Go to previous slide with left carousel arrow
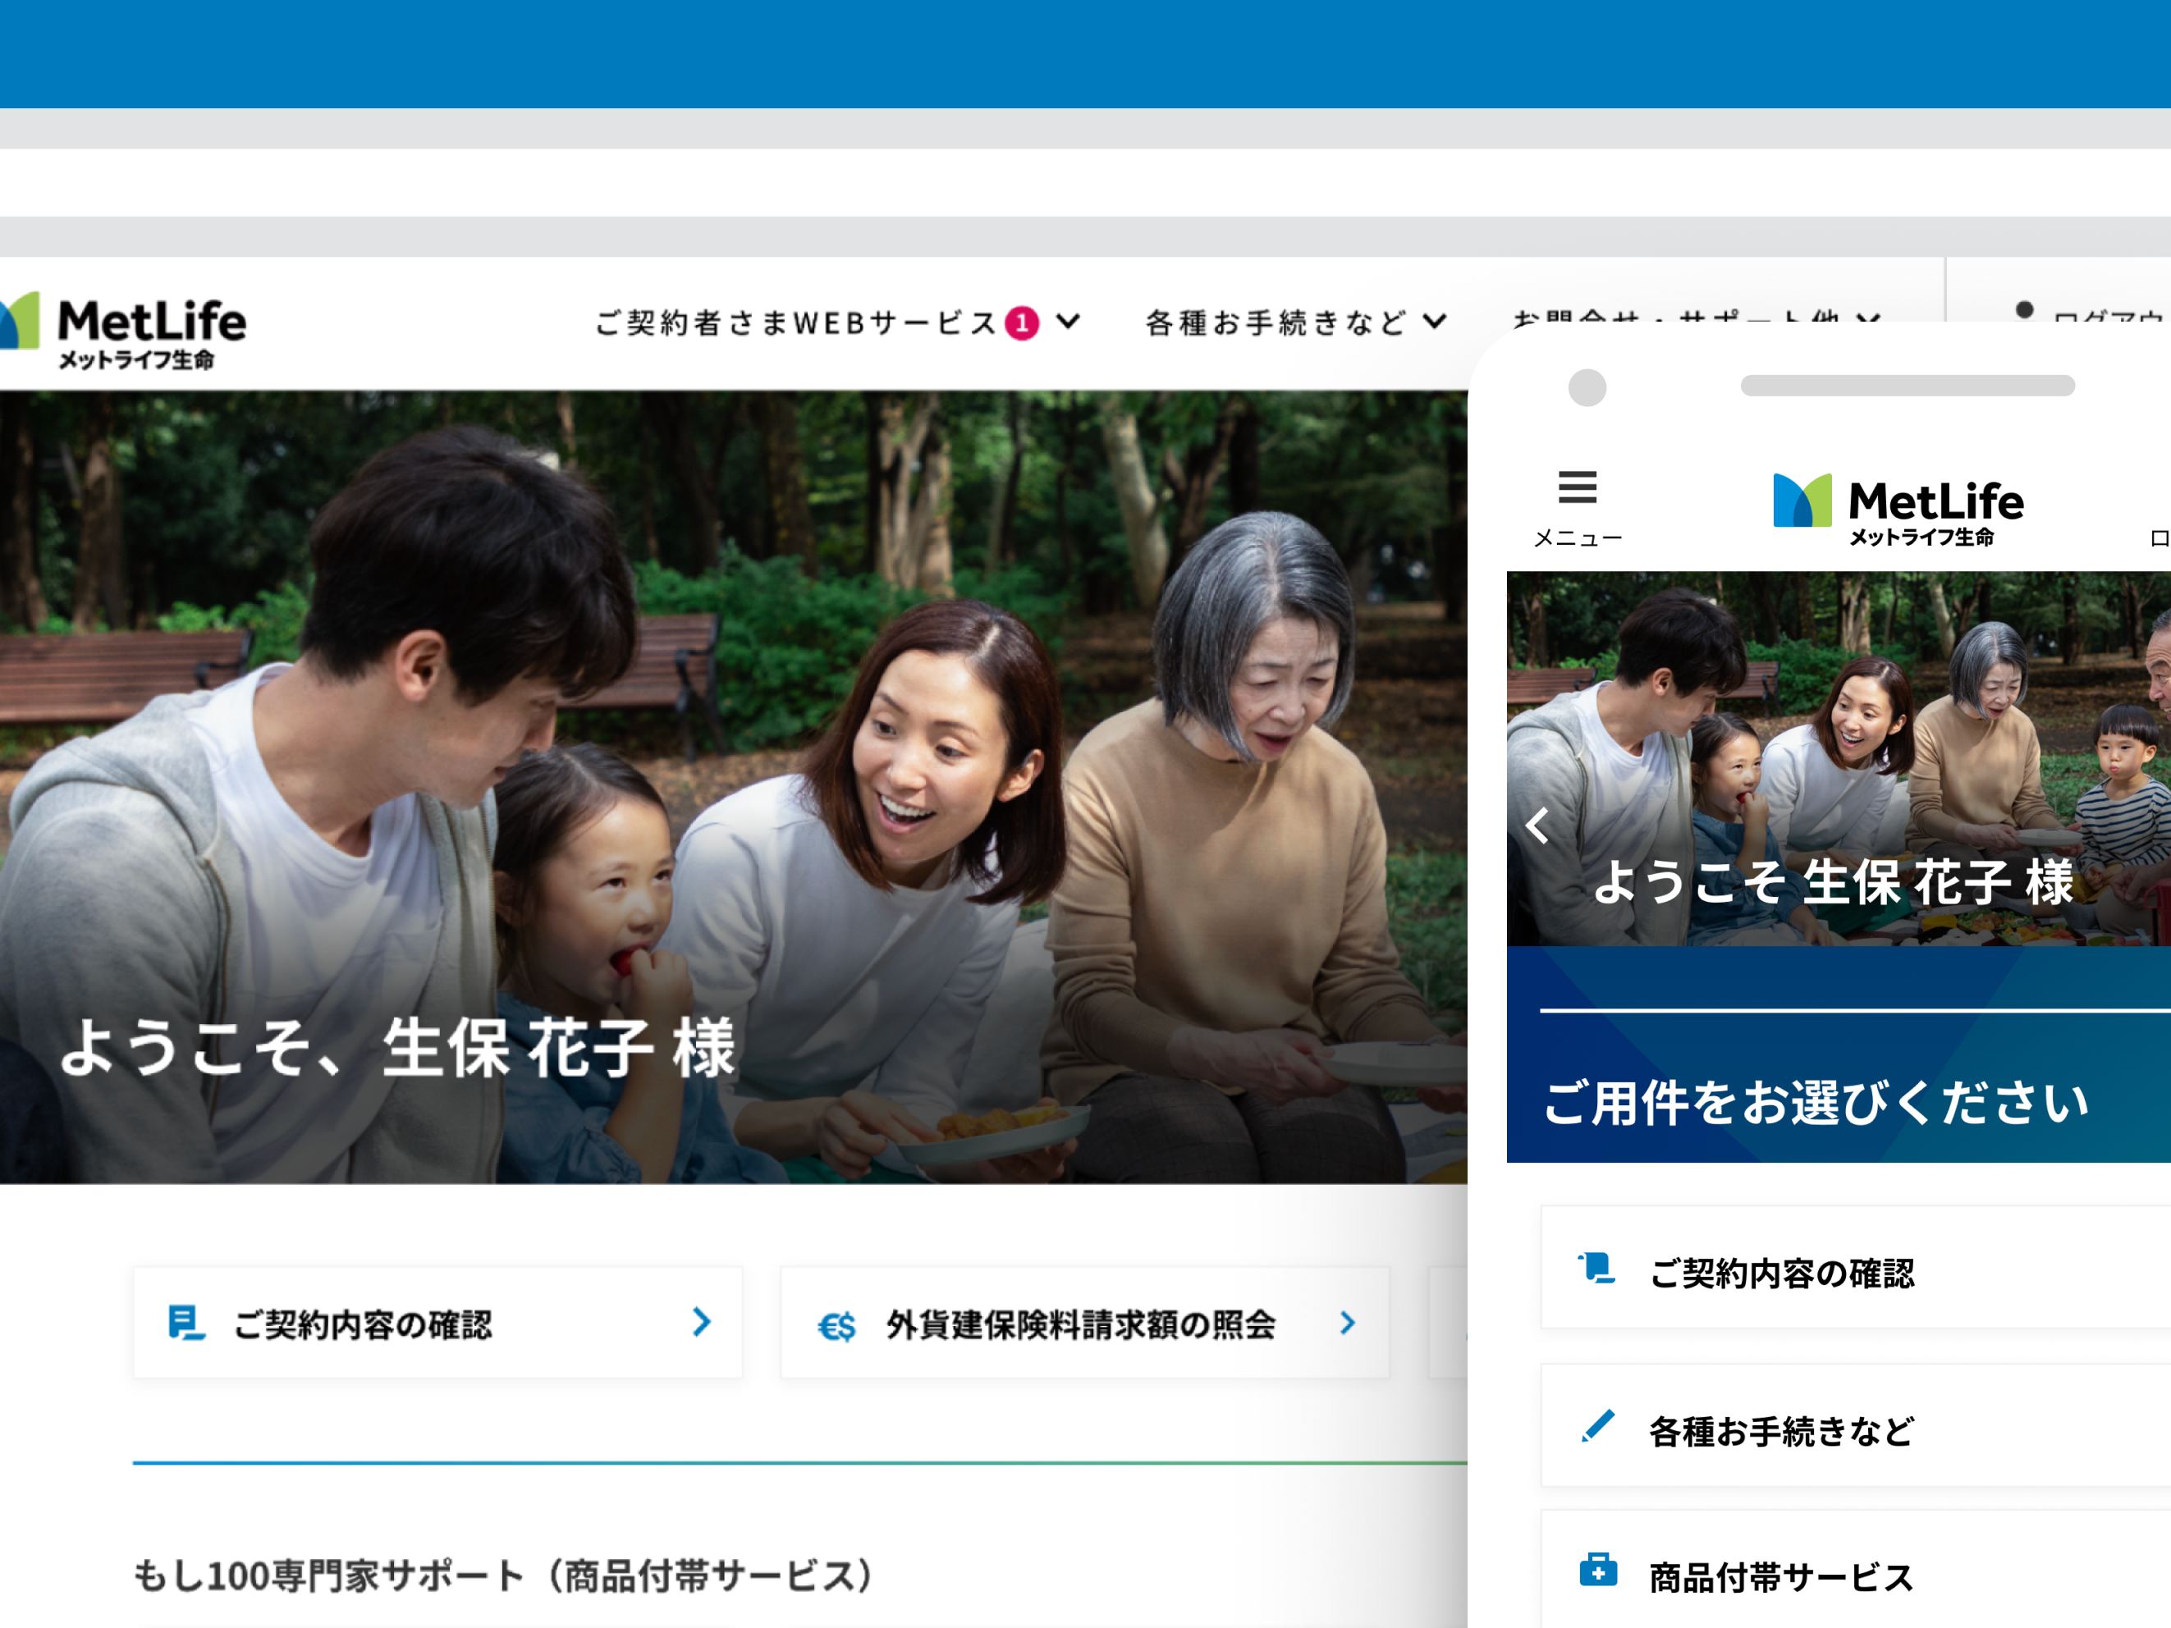The width and height of the screenshot is (2171, 1628). point(1538,825)
